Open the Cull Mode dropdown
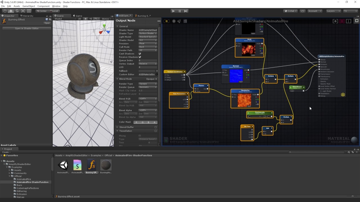Screen dimensions: 360x202 148,47
